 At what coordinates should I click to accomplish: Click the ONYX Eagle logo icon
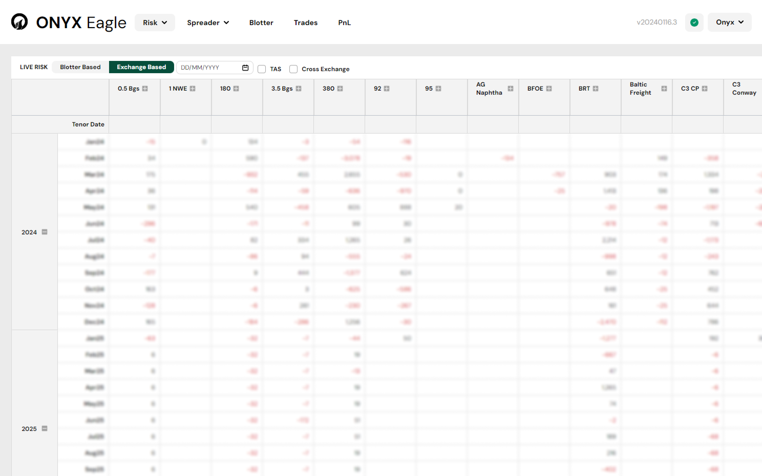click(19, 22)
